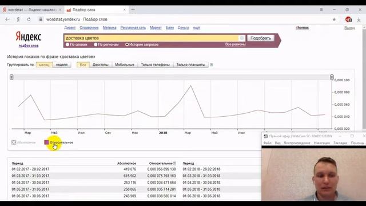Group by 'неделя'
The height and width of the screenshot is (206, 366).
(x=62, y=65)
